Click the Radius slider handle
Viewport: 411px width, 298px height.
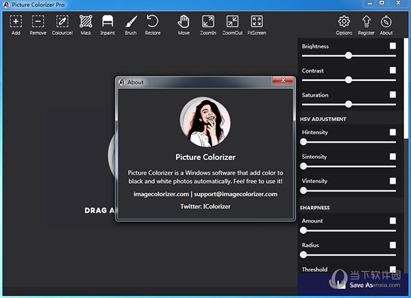pyautogui.click(x=303, y=255)
